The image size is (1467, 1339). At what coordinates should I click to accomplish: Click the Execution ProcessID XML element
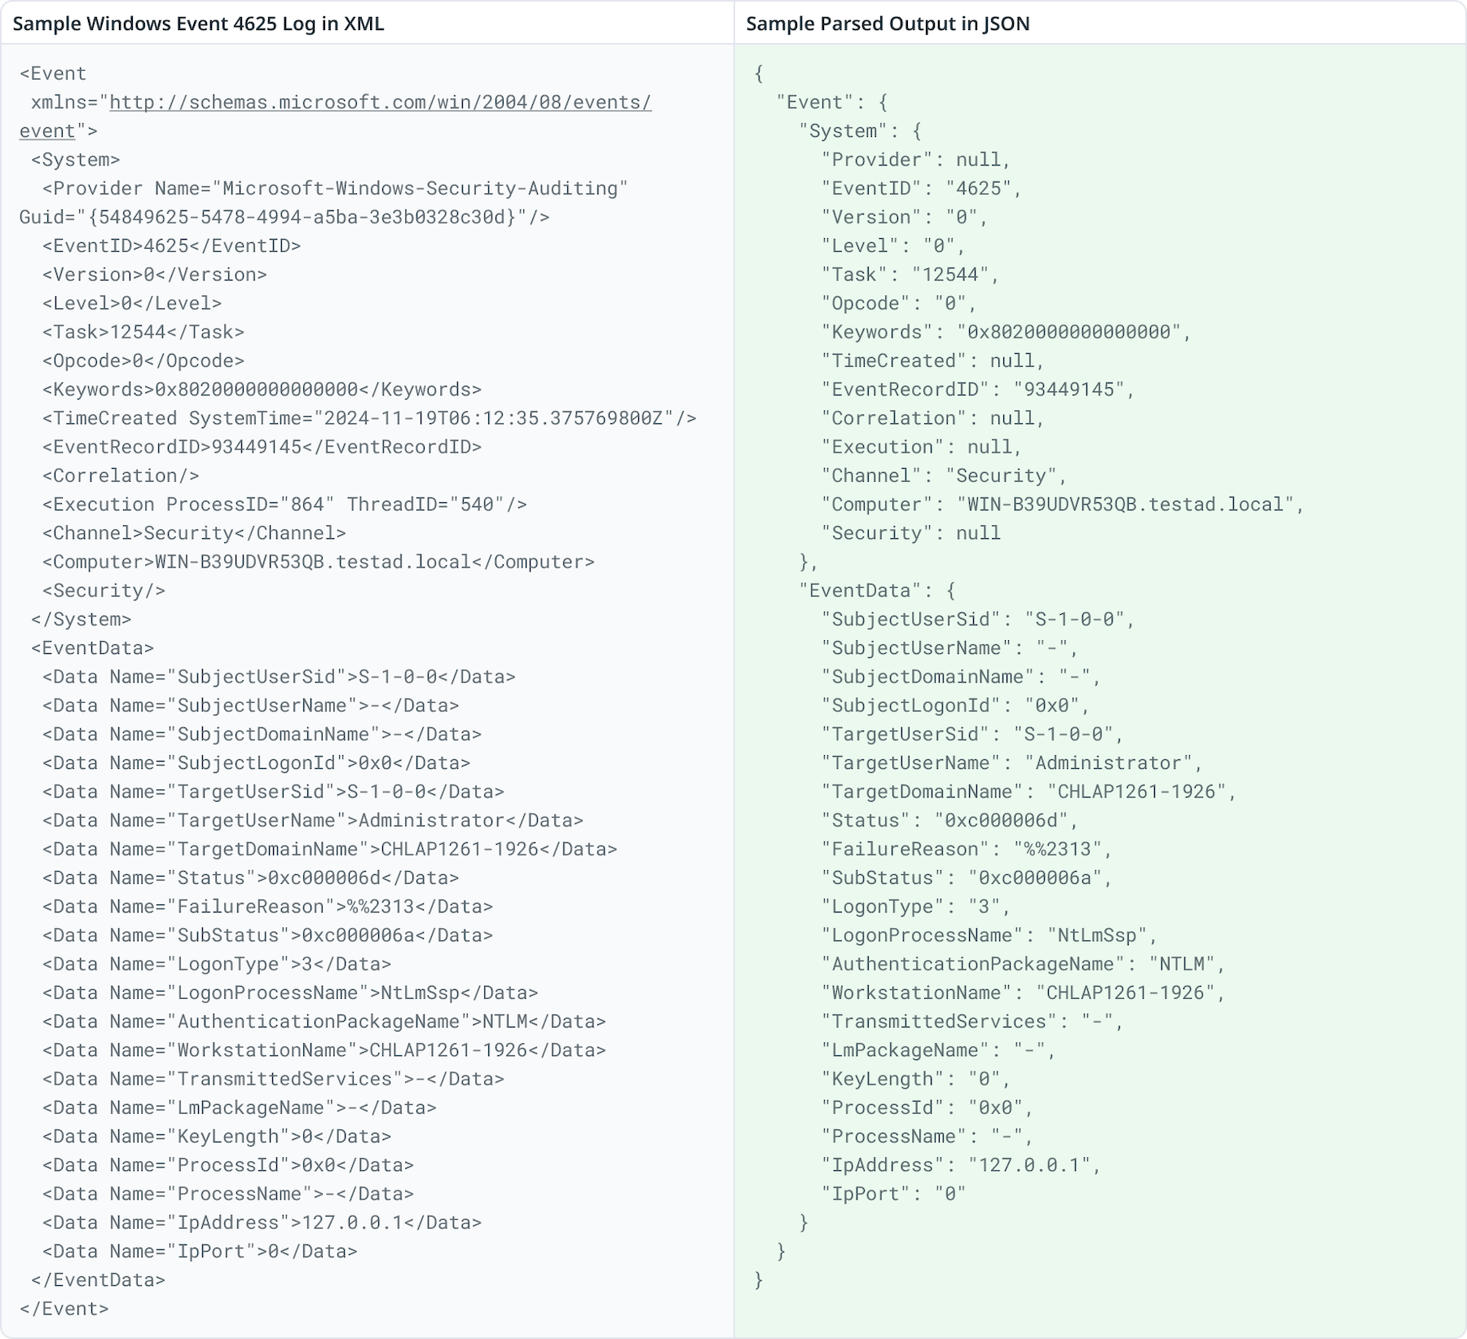284,504
